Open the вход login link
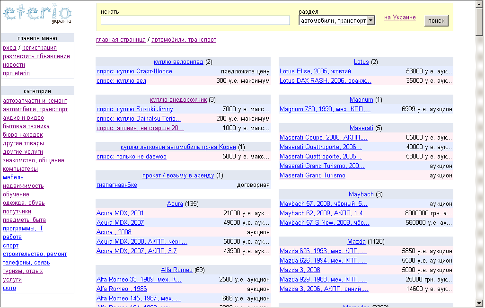 tap(9, 48)
